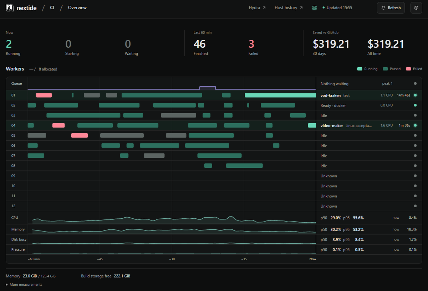Select the longest passed bar in worker 08
The height and width of the screenshot is (291, 428).
tap(244, 166)
